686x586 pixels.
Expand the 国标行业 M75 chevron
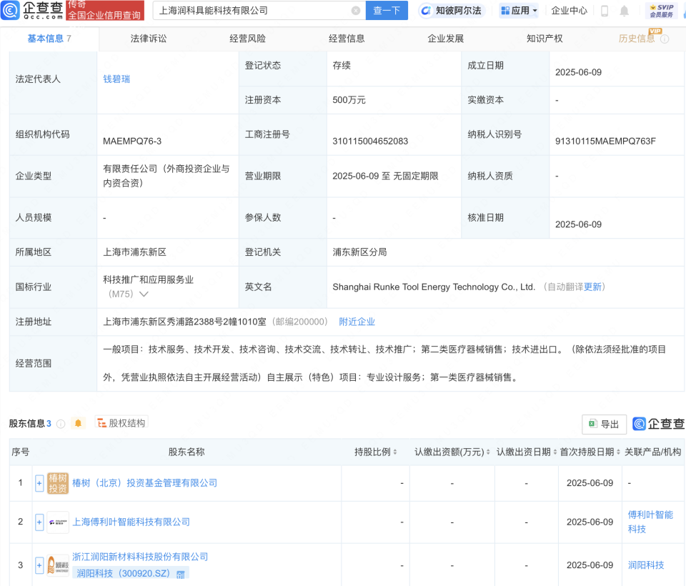(144, 294)
